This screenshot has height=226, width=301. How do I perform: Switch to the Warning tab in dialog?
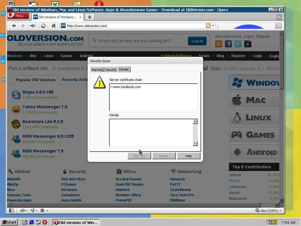click(97, 69)
